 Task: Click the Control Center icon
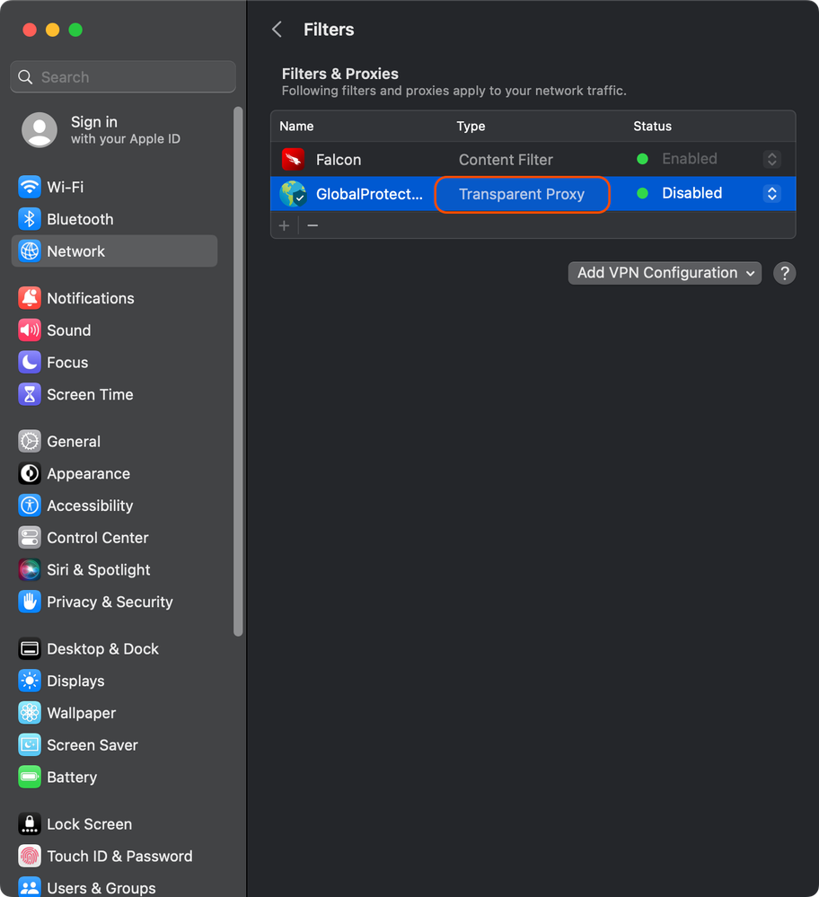tap(30, 537)
